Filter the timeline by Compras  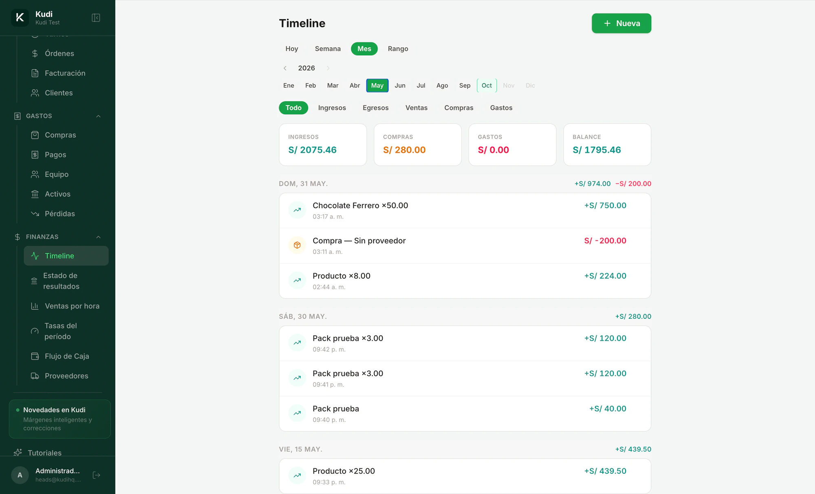pos(459,108)
